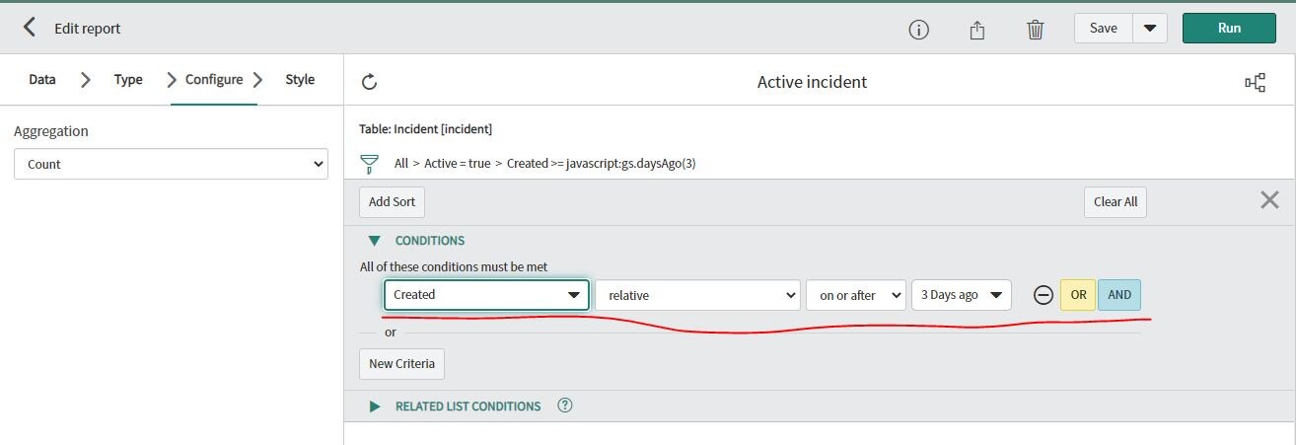Open the report information icon
The height and width of the screenshot is (445, 1296).
(x=918, y=30)
